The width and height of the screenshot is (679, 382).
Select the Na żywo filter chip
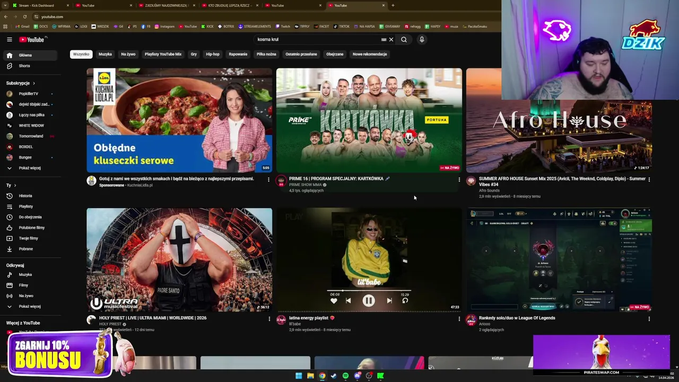[x=128, y=54]
